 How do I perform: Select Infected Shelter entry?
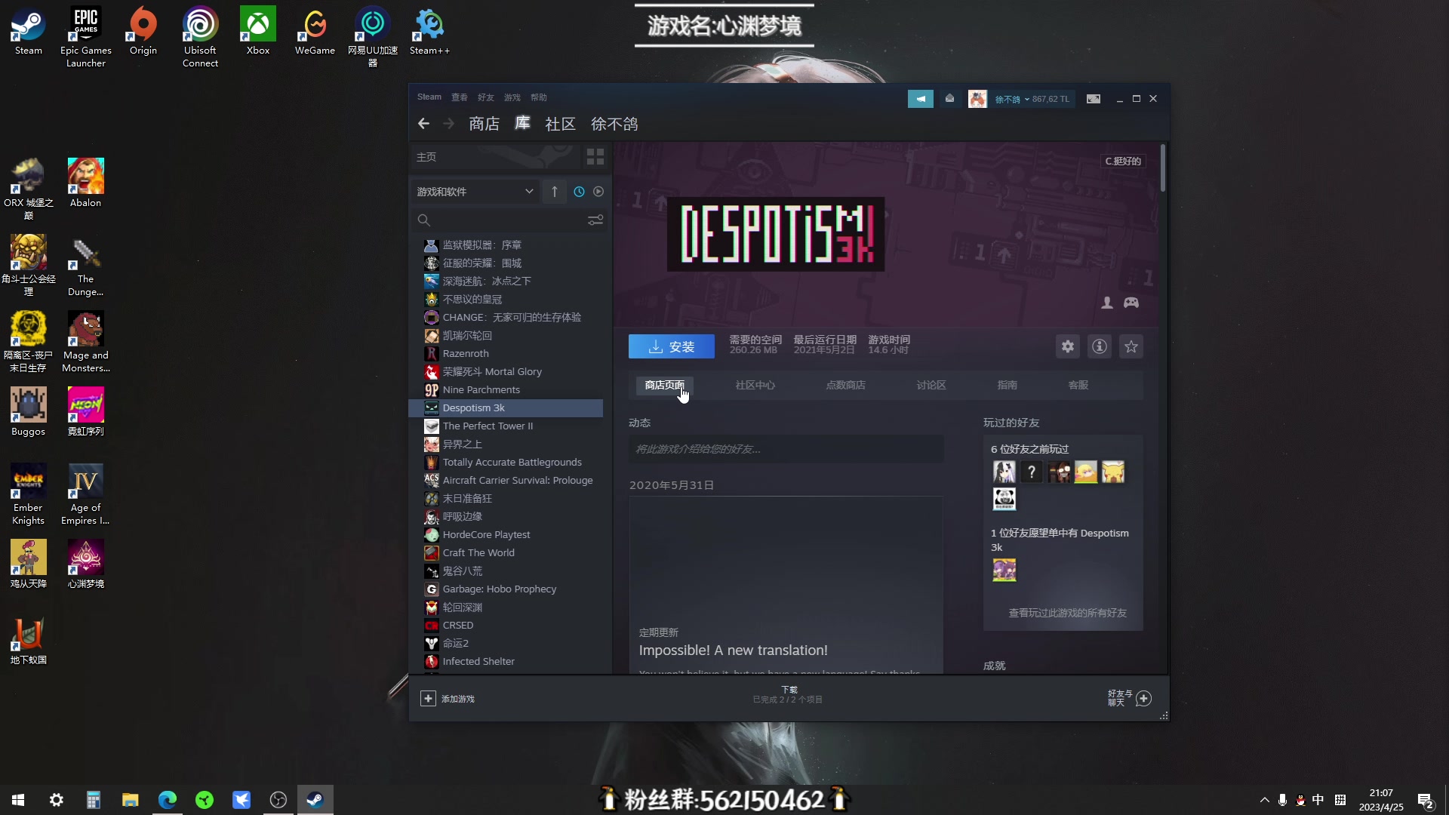click(x=506, y=661)
